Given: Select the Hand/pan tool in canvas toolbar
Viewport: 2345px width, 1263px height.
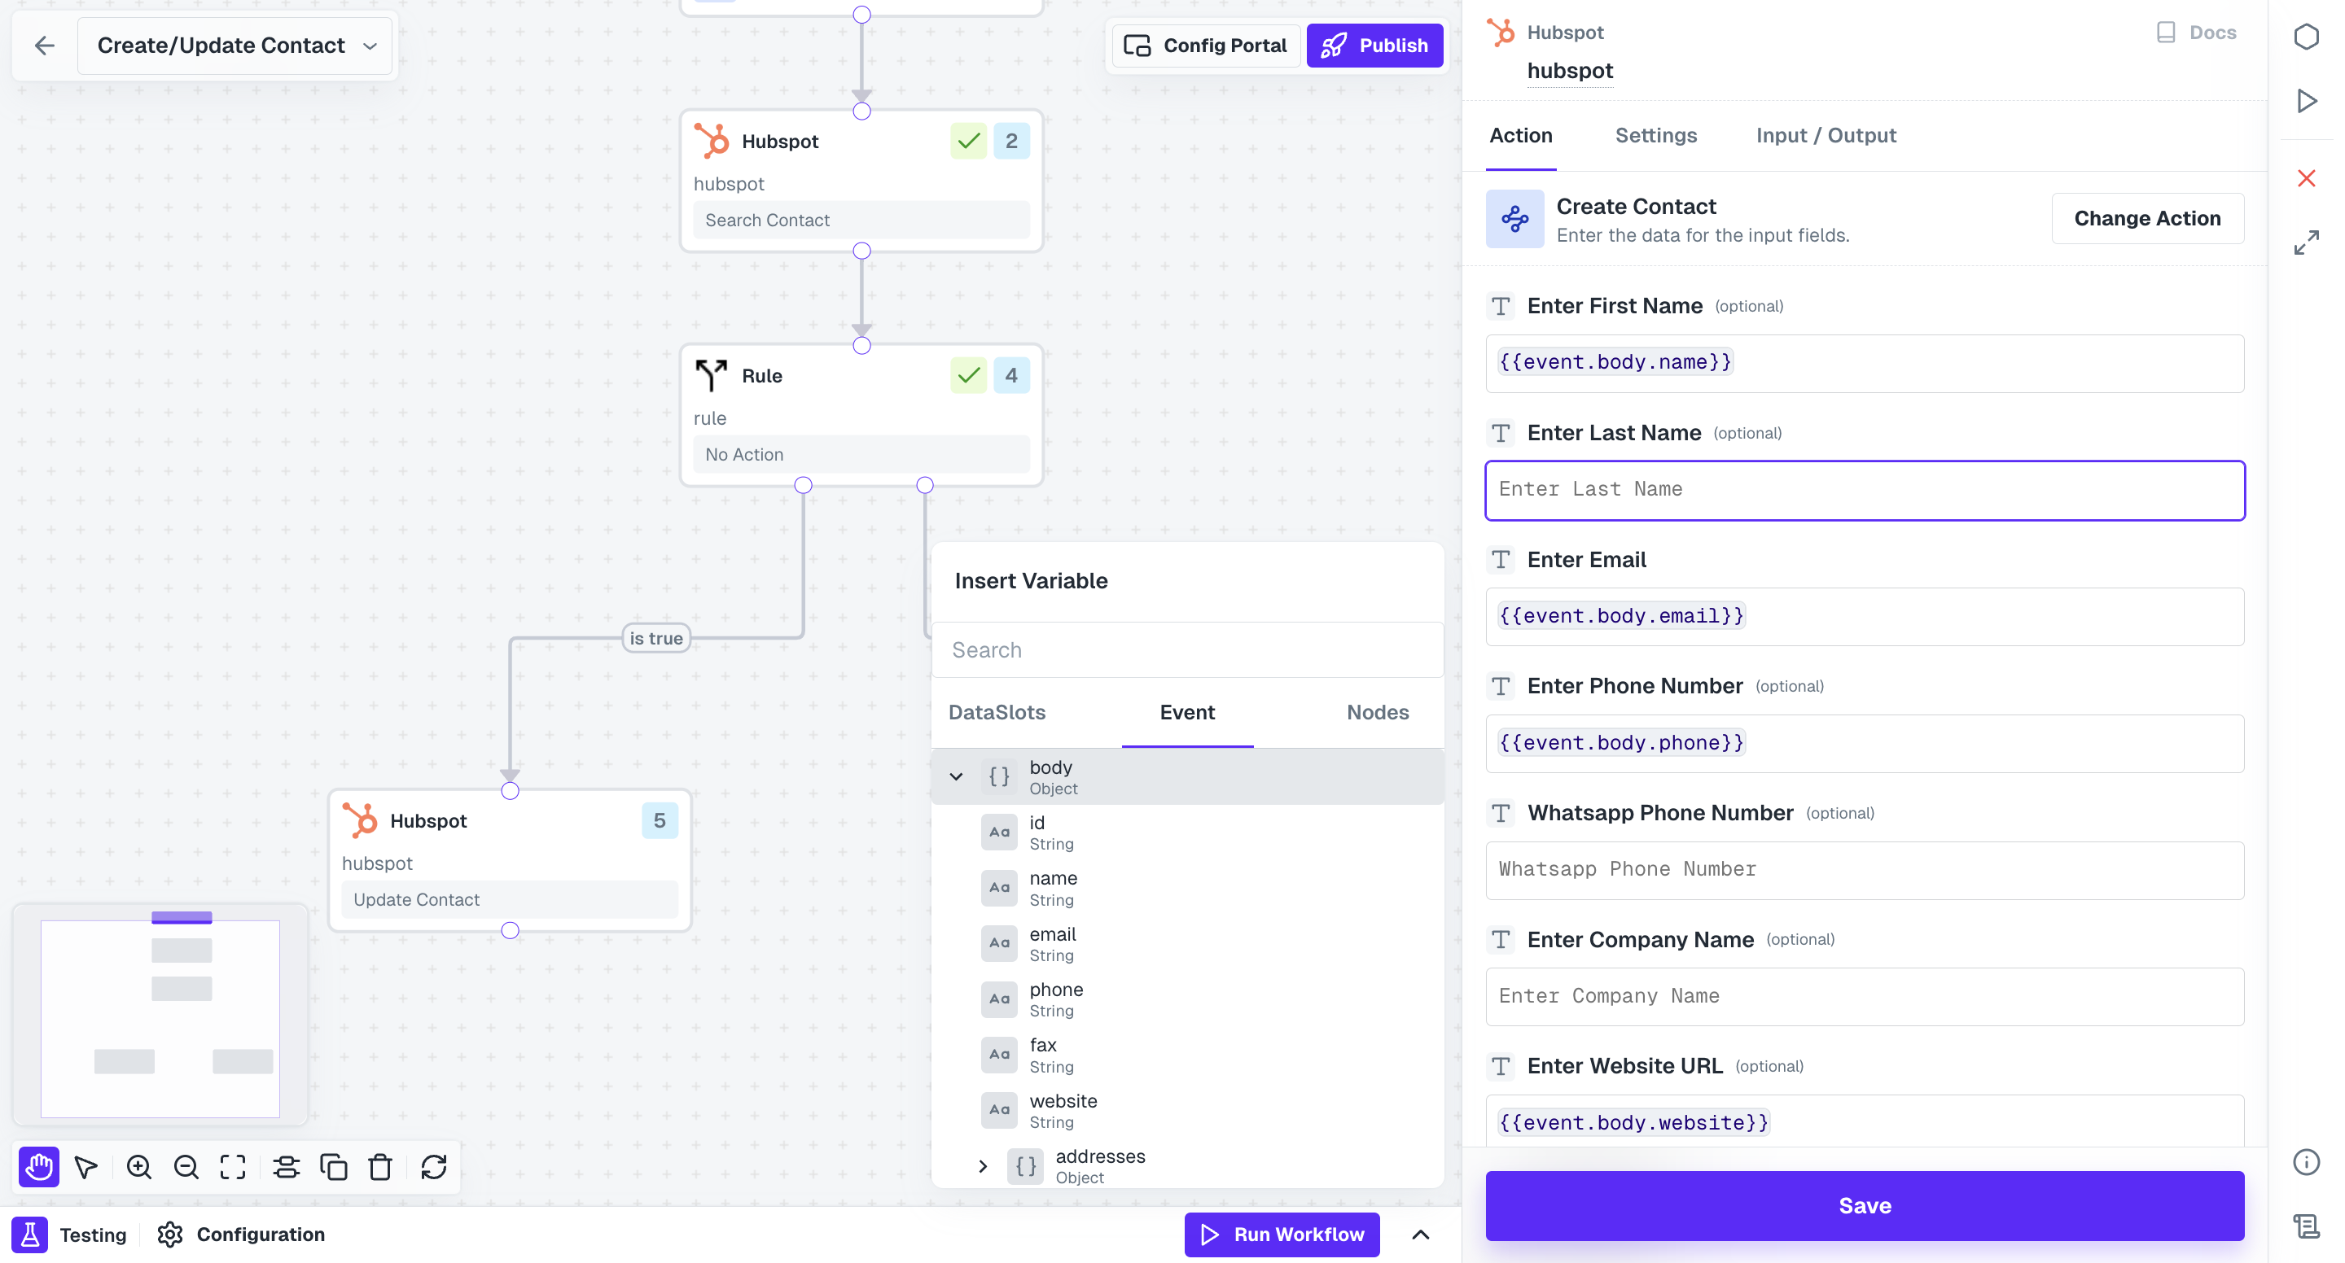Looking at the screenshot, I should 38,1166.
